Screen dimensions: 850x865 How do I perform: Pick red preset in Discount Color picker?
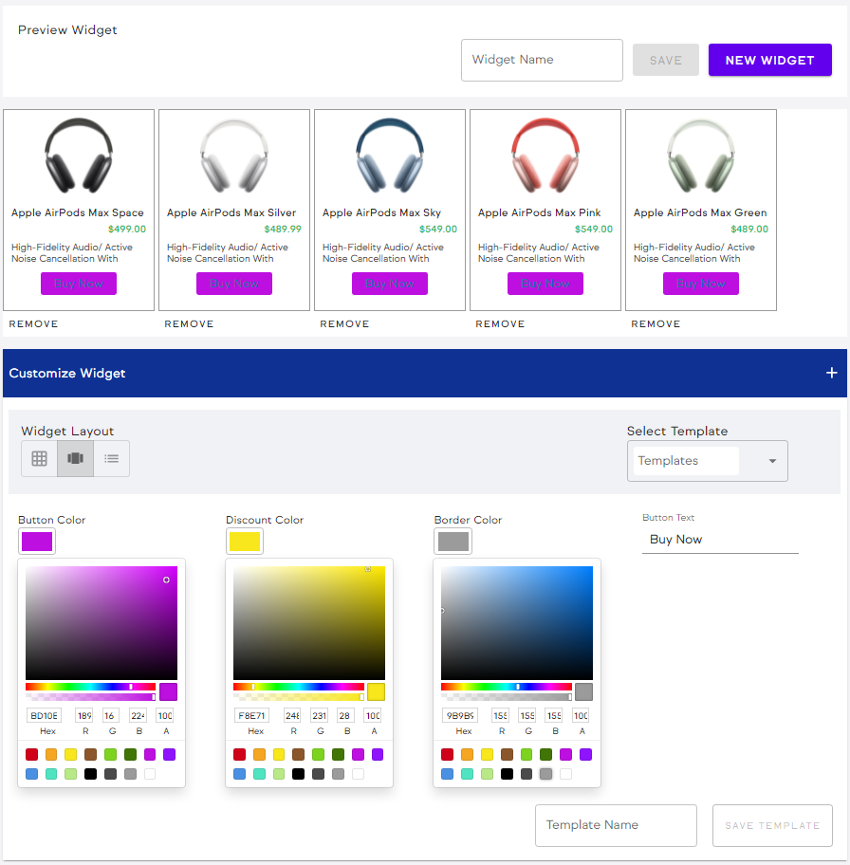(x=240, y=755)
